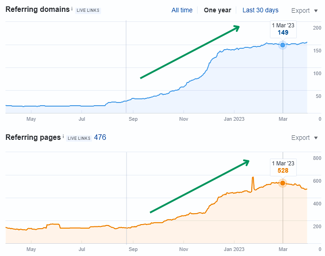
Task: Select the One year time range
Action: (217, 10)
